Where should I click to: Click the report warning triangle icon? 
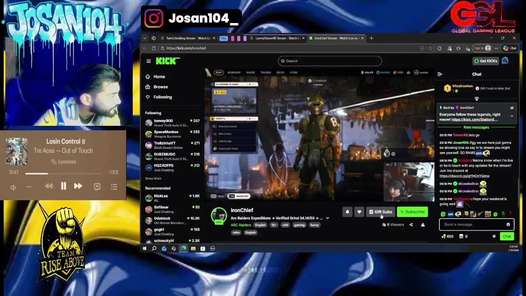(x=423, y=225)
